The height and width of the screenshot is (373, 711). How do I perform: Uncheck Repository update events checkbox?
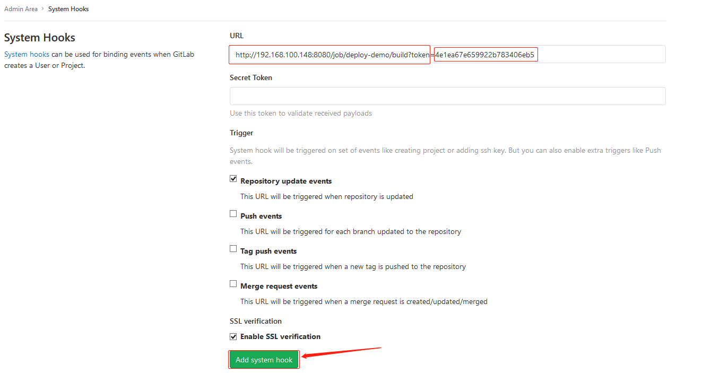(233, 179)
